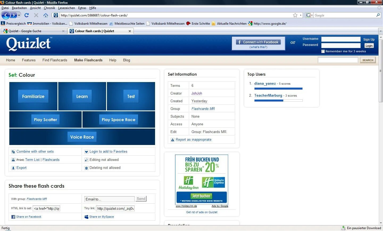Start the Test mode
The width and height of the screenshot is (383, 231).
[x=131, y=96]
